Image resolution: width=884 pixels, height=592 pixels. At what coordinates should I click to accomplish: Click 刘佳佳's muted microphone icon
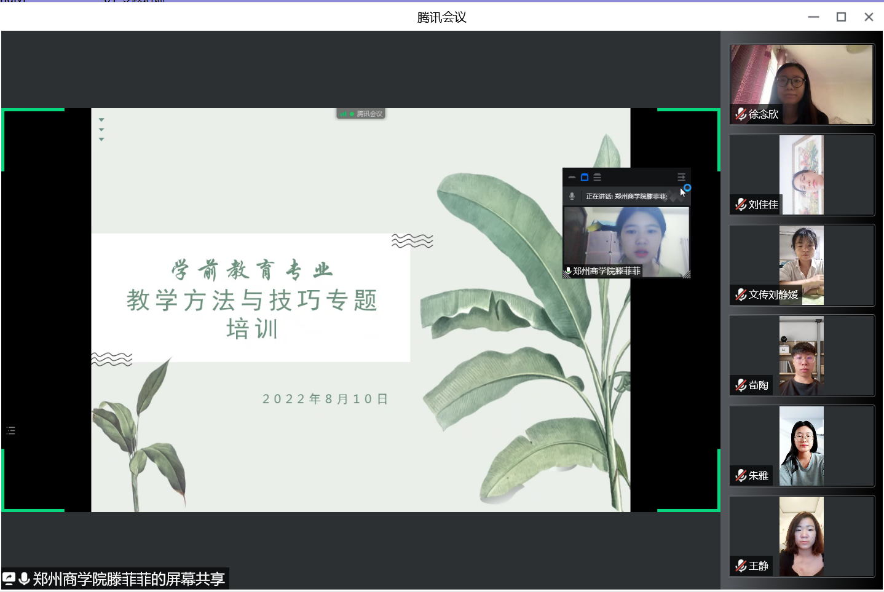741,204
